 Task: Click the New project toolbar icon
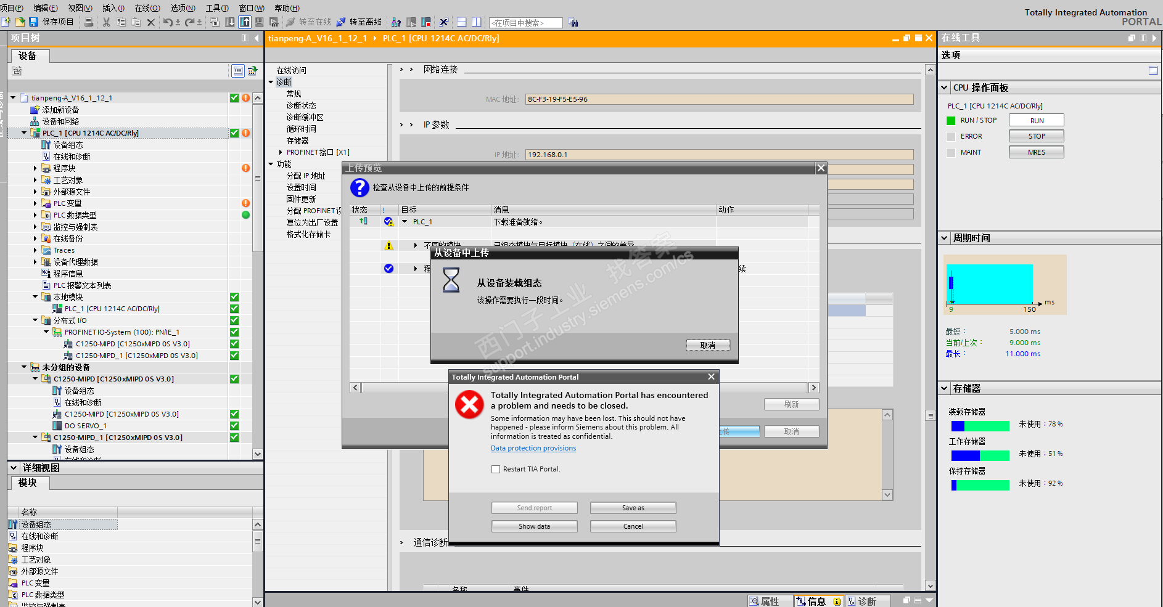6,22
